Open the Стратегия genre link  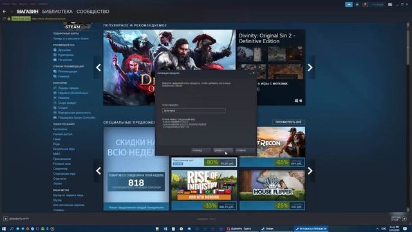(x=60, y=179)
